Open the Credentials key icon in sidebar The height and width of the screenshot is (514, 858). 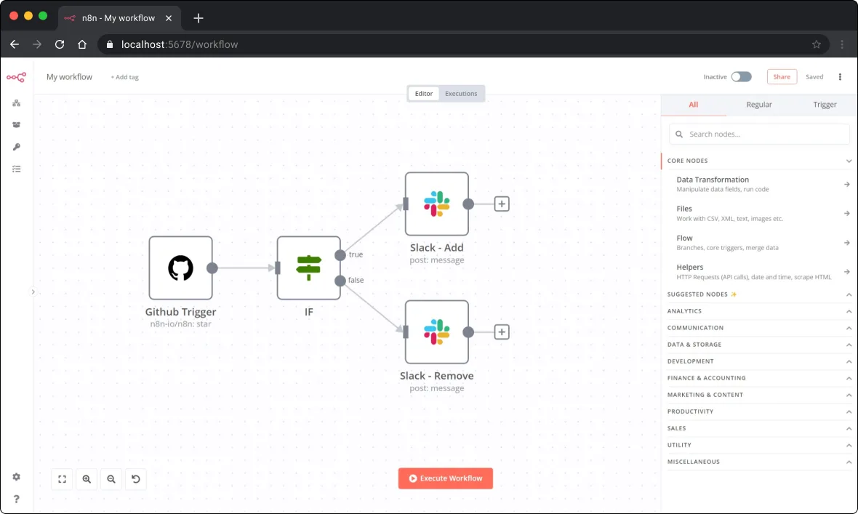16,147
